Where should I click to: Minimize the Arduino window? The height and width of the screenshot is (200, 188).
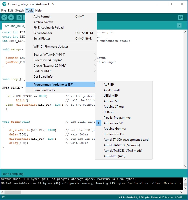tap(159, 4)
